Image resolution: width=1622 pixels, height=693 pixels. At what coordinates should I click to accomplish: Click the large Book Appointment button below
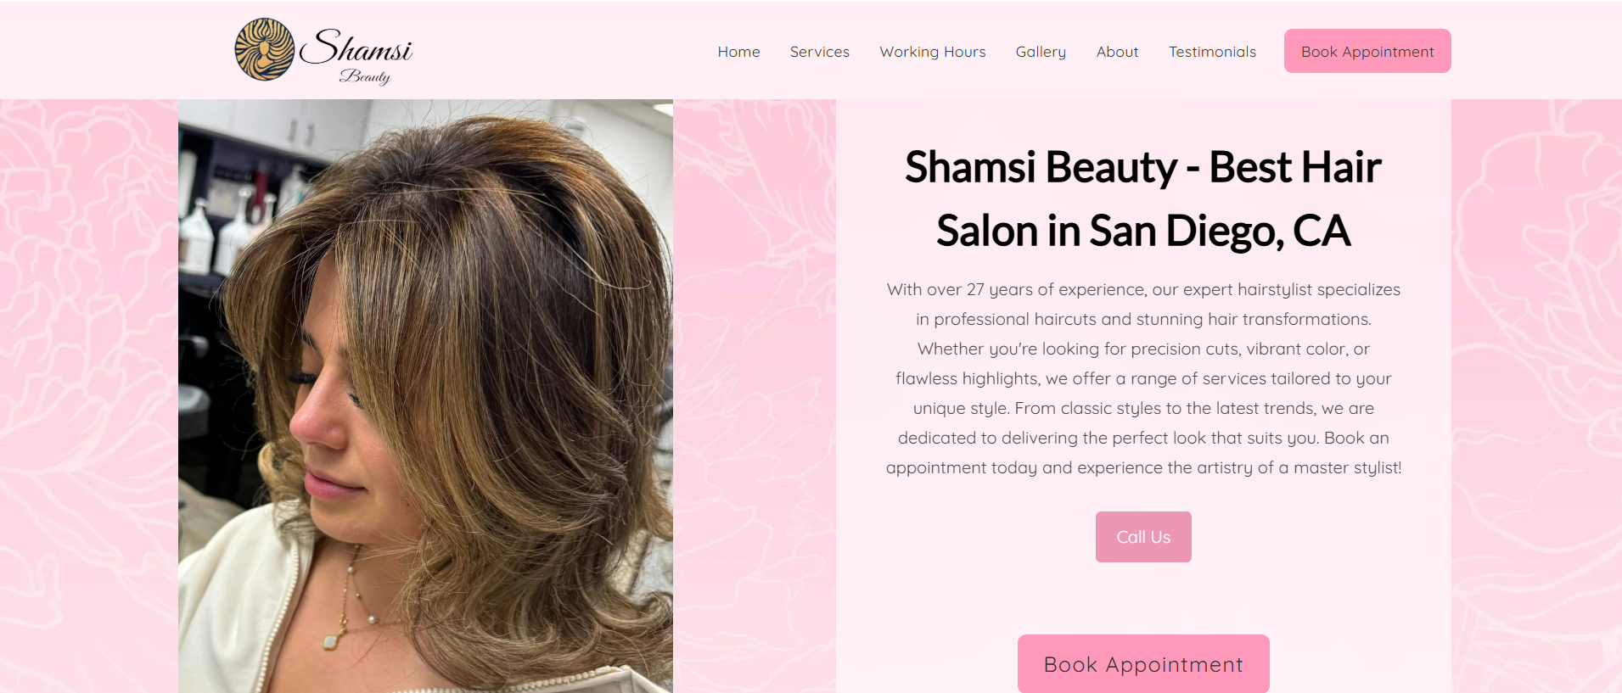coord(1143,664)
